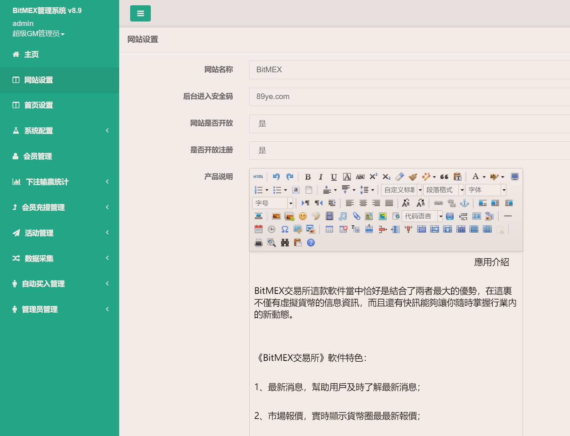The width and height of the screenshot is (570, 436).
Task: Click the 應用介紹 heading in editor content
Action: (492, 262)
